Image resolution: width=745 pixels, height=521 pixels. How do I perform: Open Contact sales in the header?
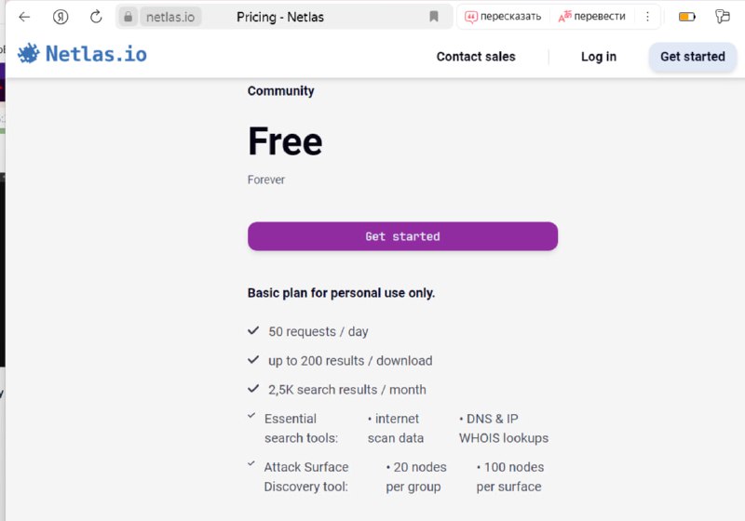(476, 57)
